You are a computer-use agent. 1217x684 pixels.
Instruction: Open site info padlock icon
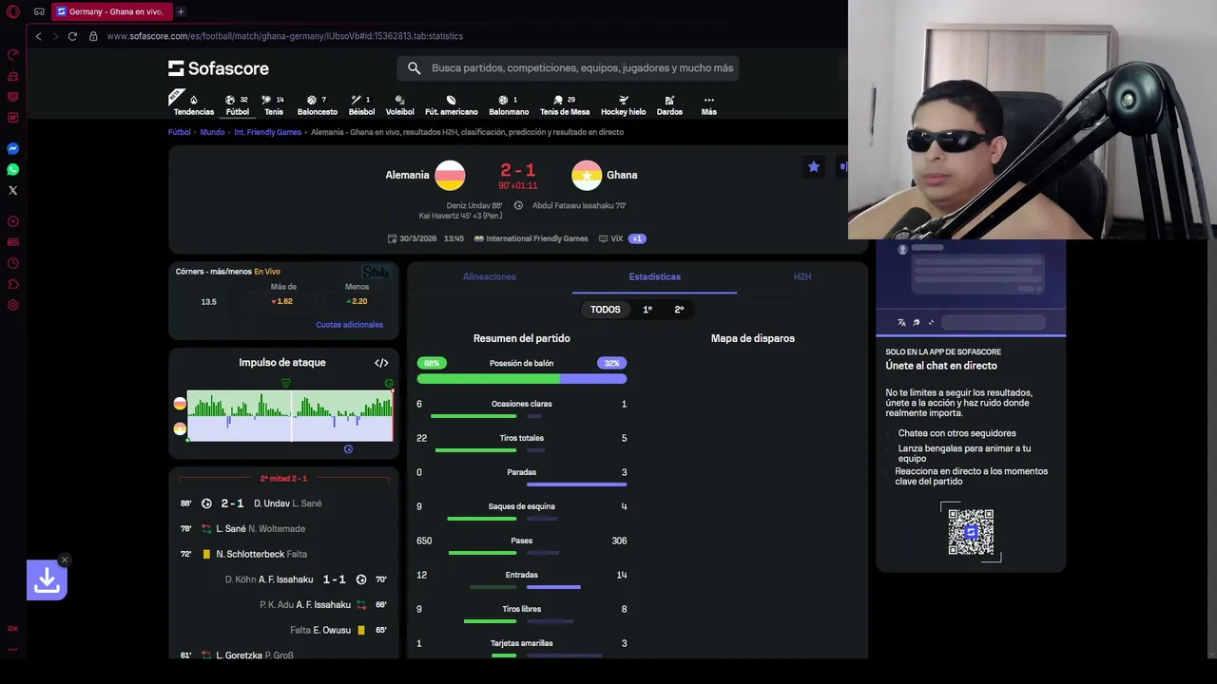93,36
